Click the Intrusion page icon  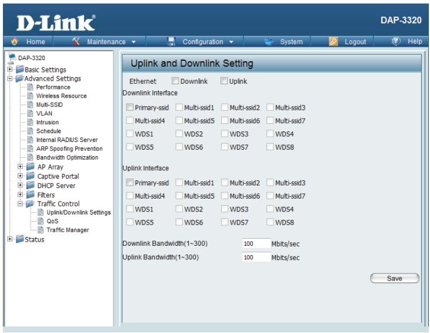click(31, 122)
